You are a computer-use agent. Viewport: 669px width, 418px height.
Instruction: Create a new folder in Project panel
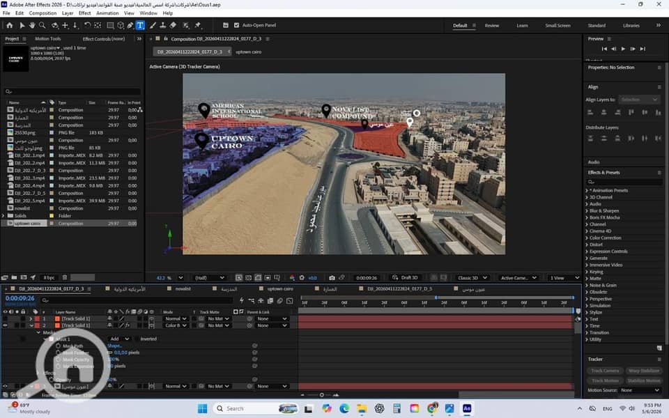(14, 278)
